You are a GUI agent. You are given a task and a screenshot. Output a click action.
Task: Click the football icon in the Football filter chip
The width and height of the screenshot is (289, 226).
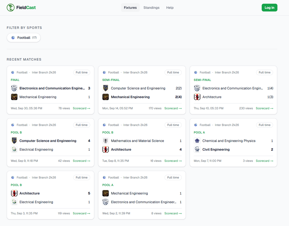(x=13, y=38)
